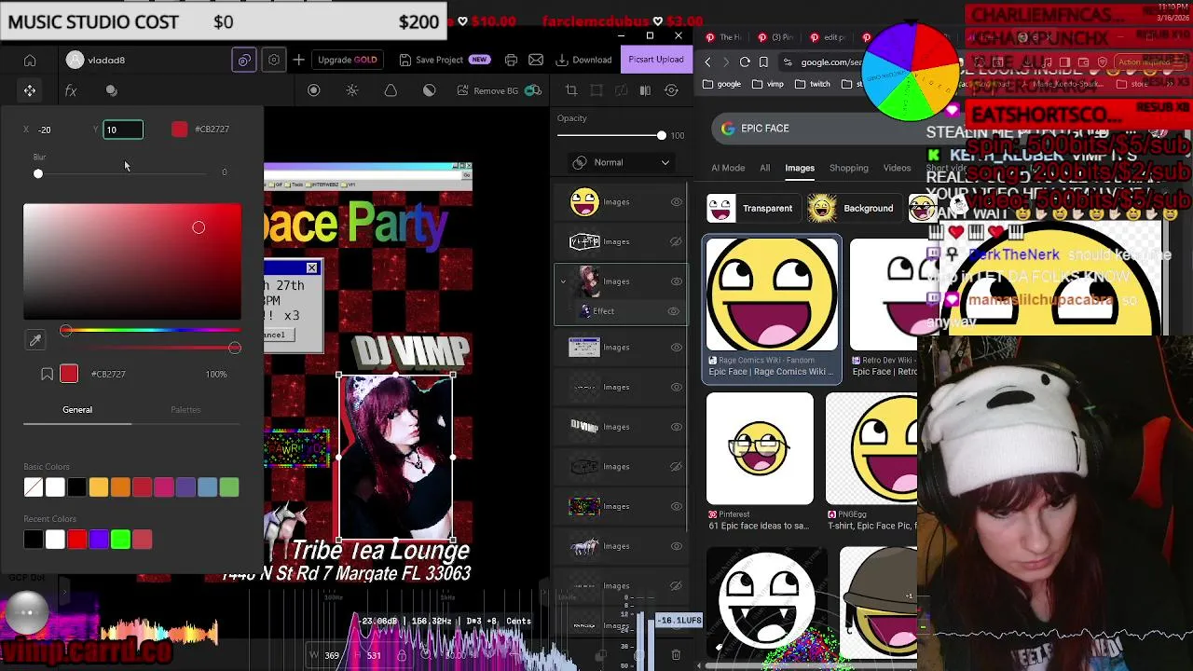Image resolution: width=1193 pixels, height=671 pixels.
Task: Toggle the switch next to Remove BG
Action: pyautogui.click(x=533, y=90)
